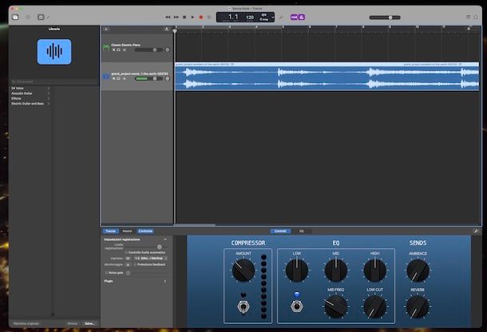Click the large waveform patch icon in Library
487x332 pixels.
coord(54,52)
